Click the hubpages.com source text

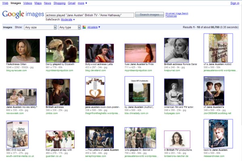click(172, 113)
